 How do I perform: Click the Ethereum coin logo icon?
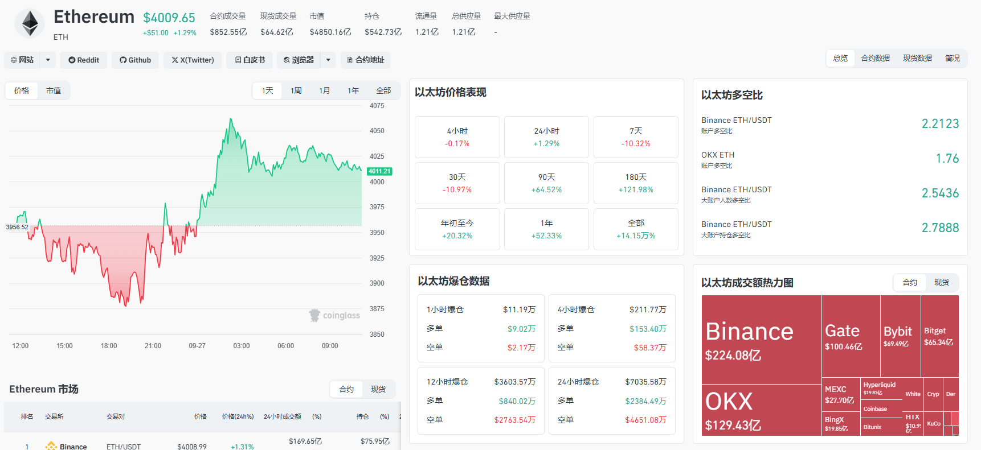[30, 24]
